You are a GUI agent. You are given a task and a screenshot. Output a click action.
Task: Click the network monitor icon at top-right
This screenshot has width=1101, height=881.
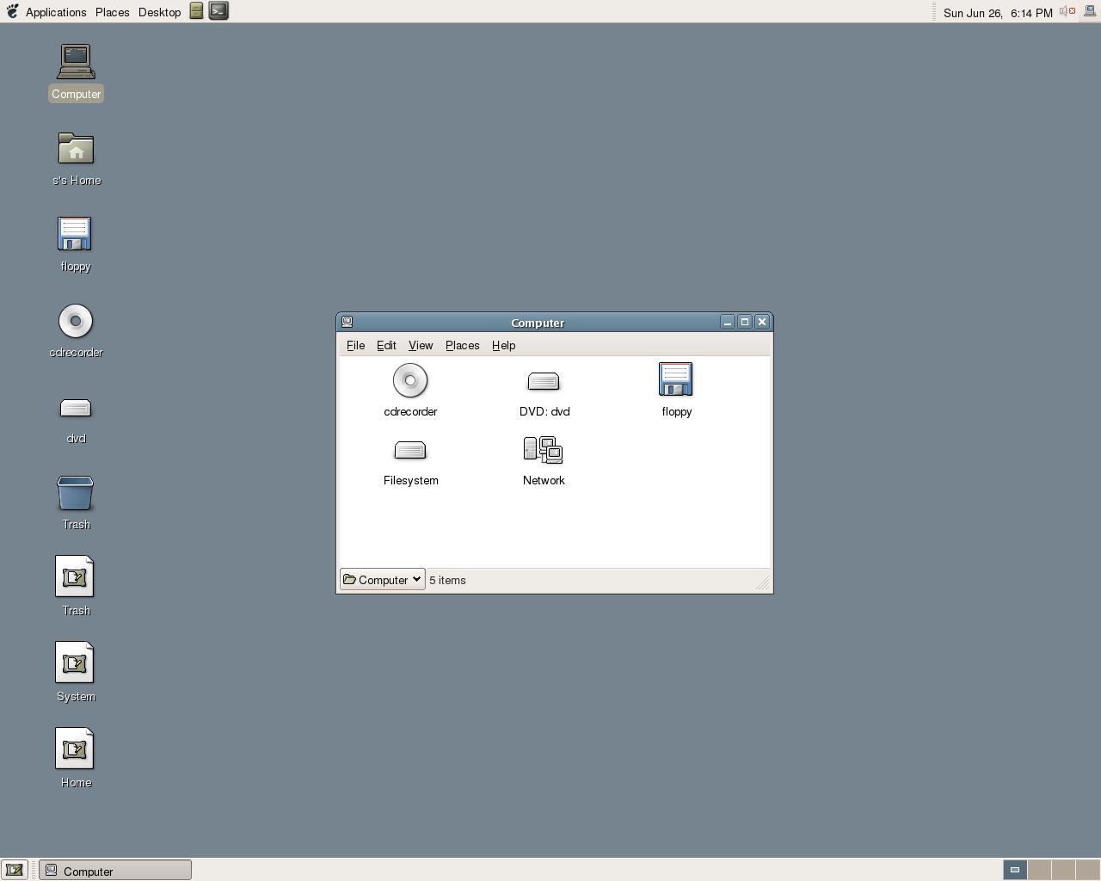1090,11
